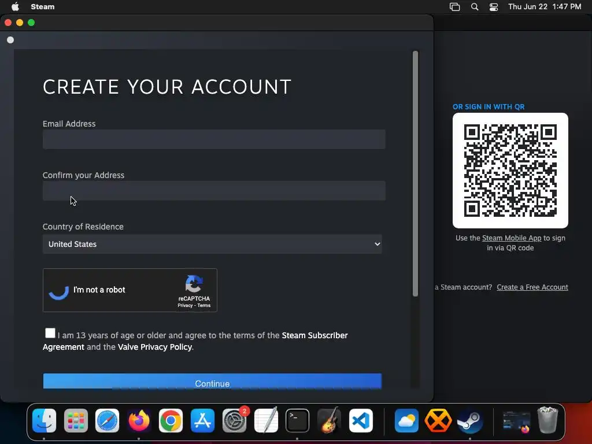Open the minimized window thumbnail in dock

(516, 421)
